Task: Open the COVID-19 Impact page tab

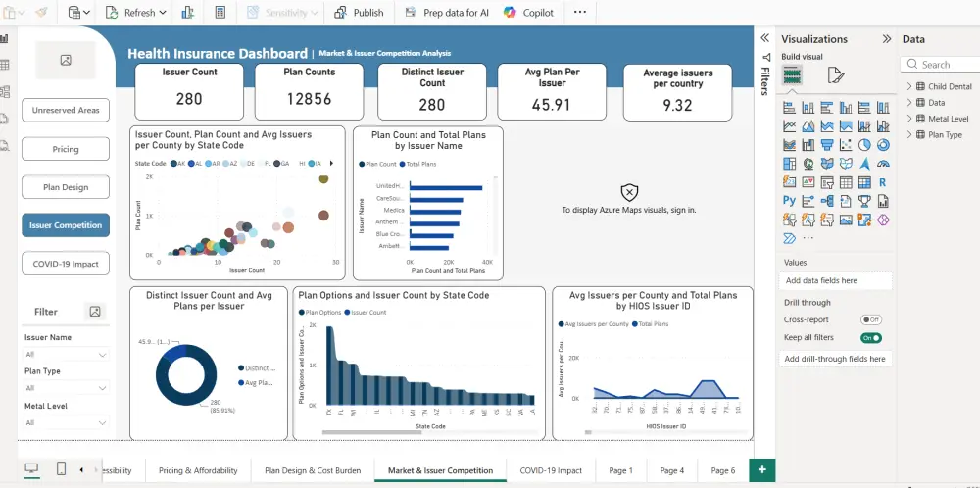Action: tap(551, 470)
